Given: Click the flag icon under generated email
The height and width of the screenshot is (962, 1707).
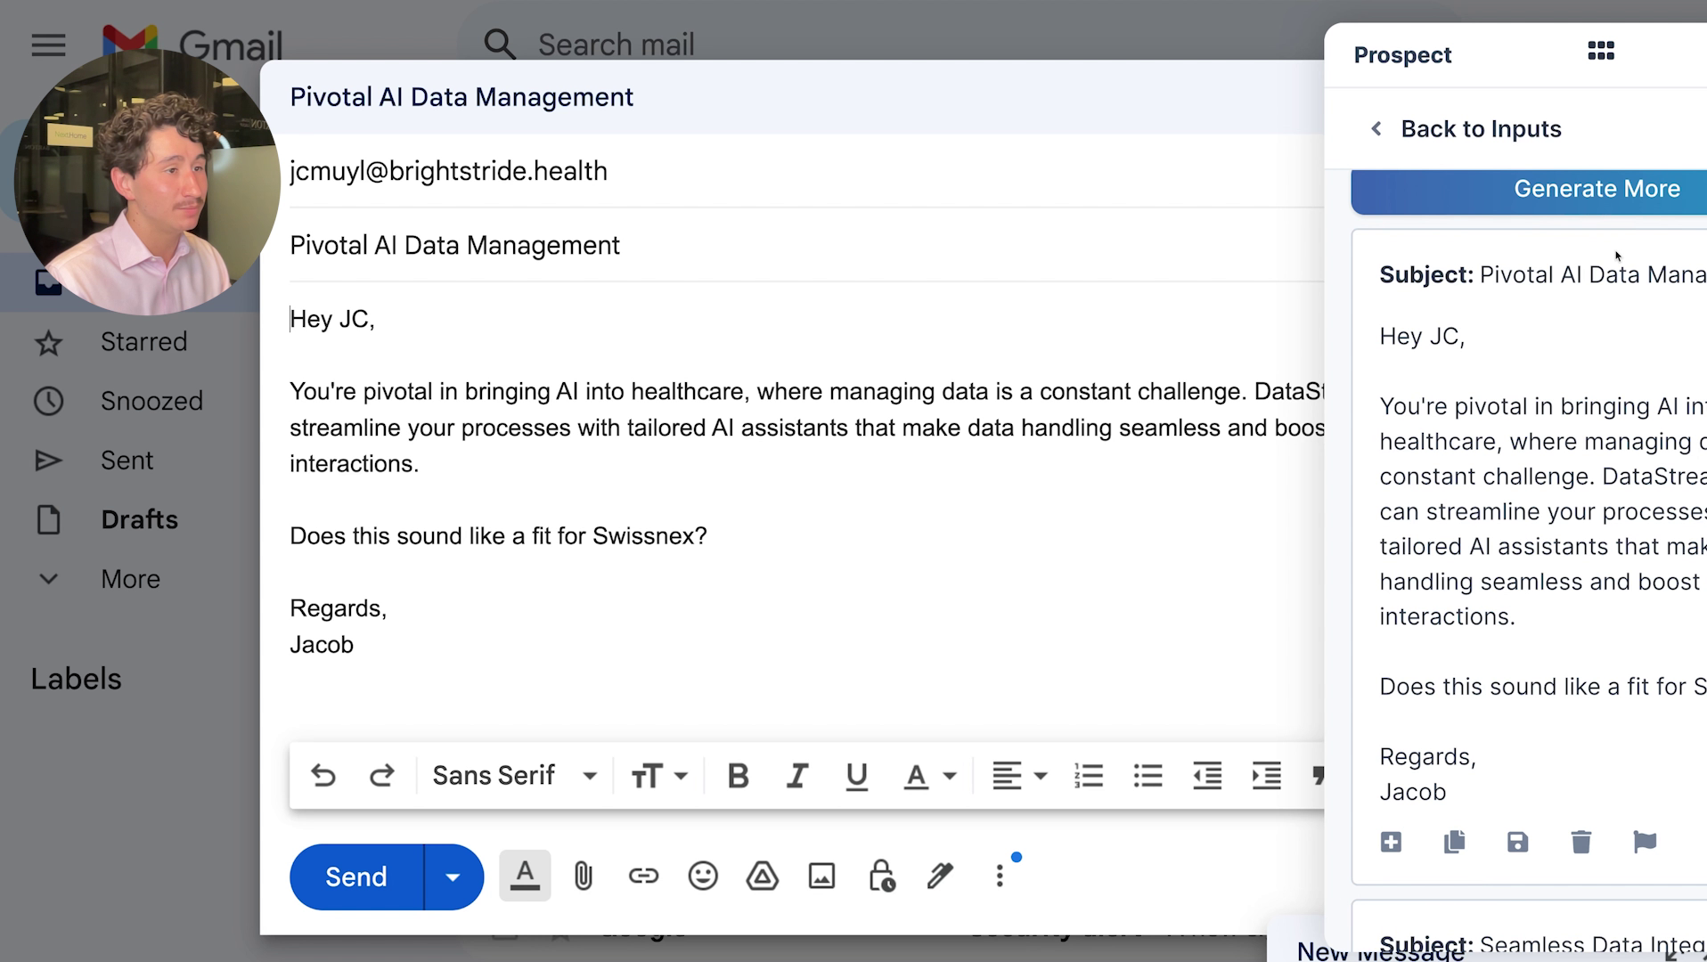Looking at the screenshot, I should [1645, 843].
